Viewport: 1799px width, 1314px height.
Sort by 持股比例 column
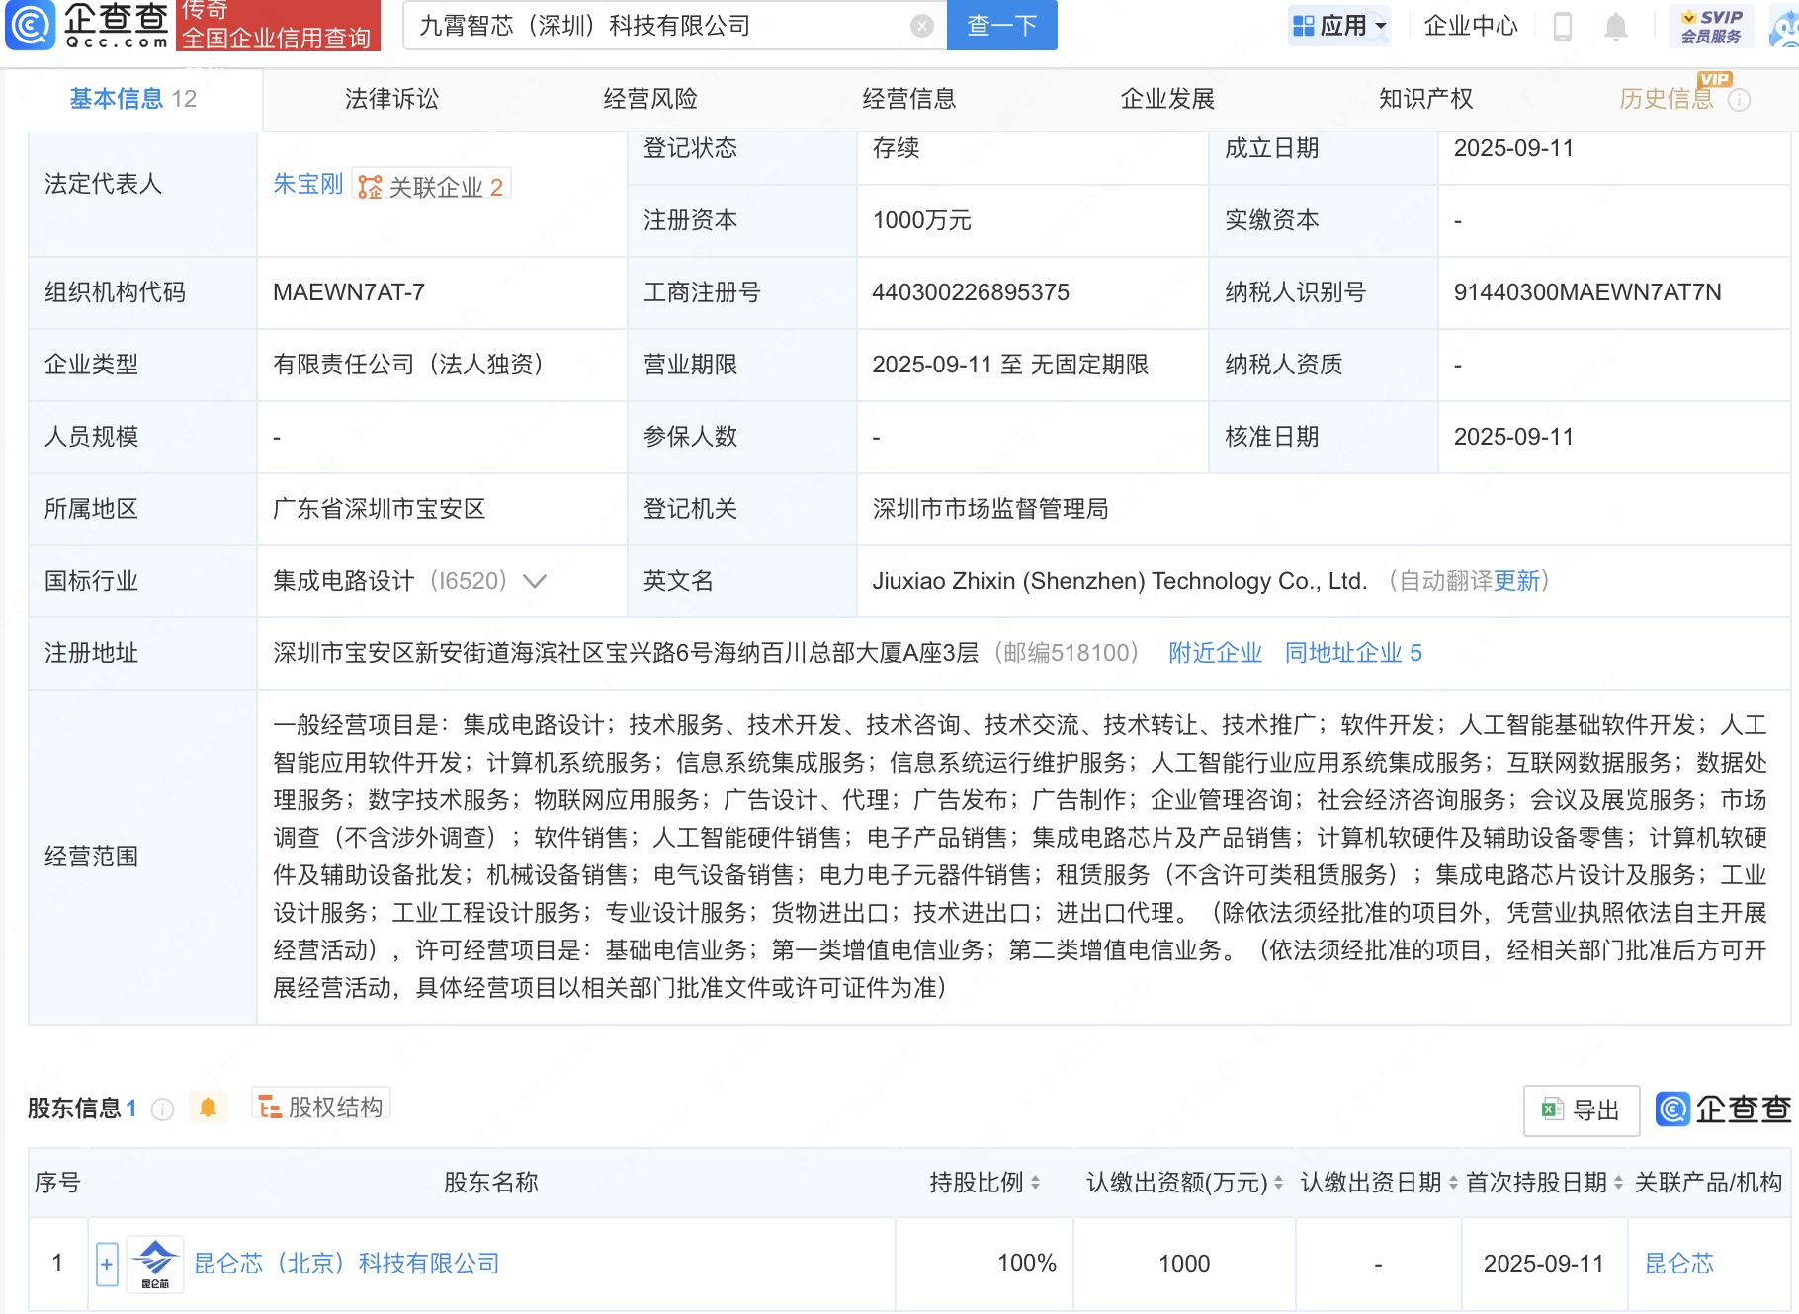coord(1035,1183)
